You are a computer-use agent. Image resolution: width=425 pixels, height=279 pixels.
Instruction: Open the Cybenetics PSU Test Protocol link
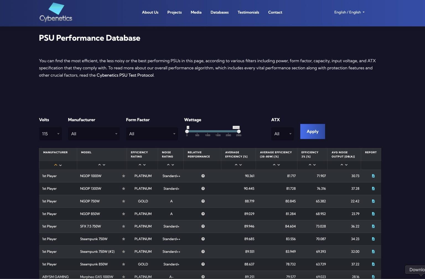[125, 75]
